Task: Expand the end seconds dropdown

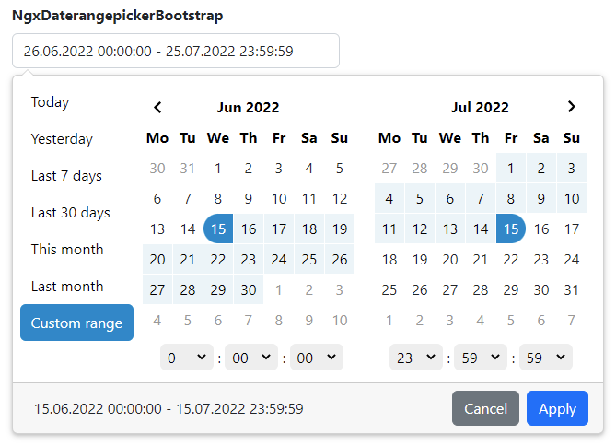Action: pos(546,358)
